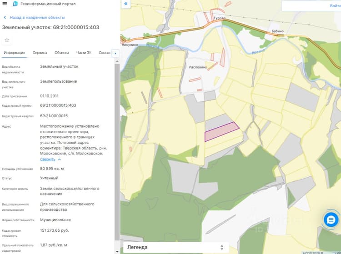Click the chevron next to Свернуть
Viewport: 341px width, 254px height.
click(60, 159)
